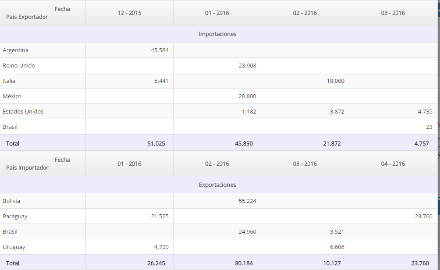Click Uruguay's 6.606 cell
440x270 pixels.
pos(337,247)
